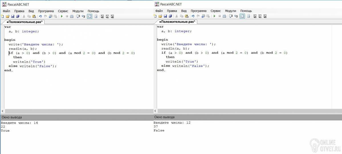Open the Помощь menu in the right window
Image resolution: width=342 pixels, height=154 pixels.
point(246,11)
